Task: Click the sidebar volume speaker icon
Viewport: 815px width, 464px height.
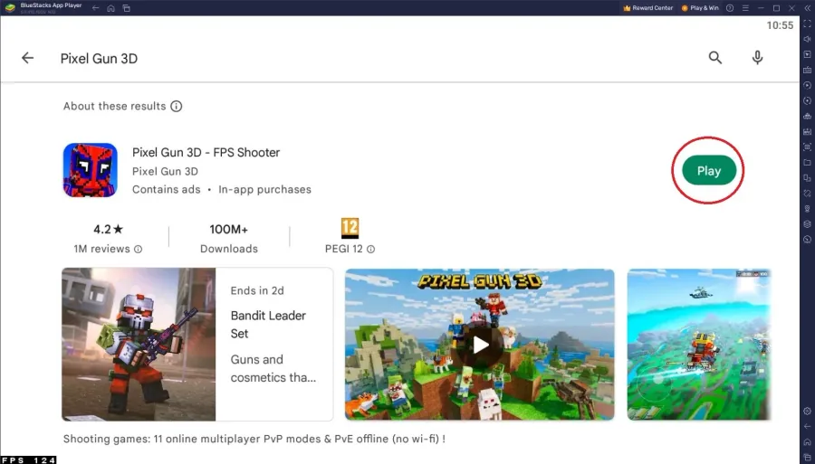Action: click(807, 39)
